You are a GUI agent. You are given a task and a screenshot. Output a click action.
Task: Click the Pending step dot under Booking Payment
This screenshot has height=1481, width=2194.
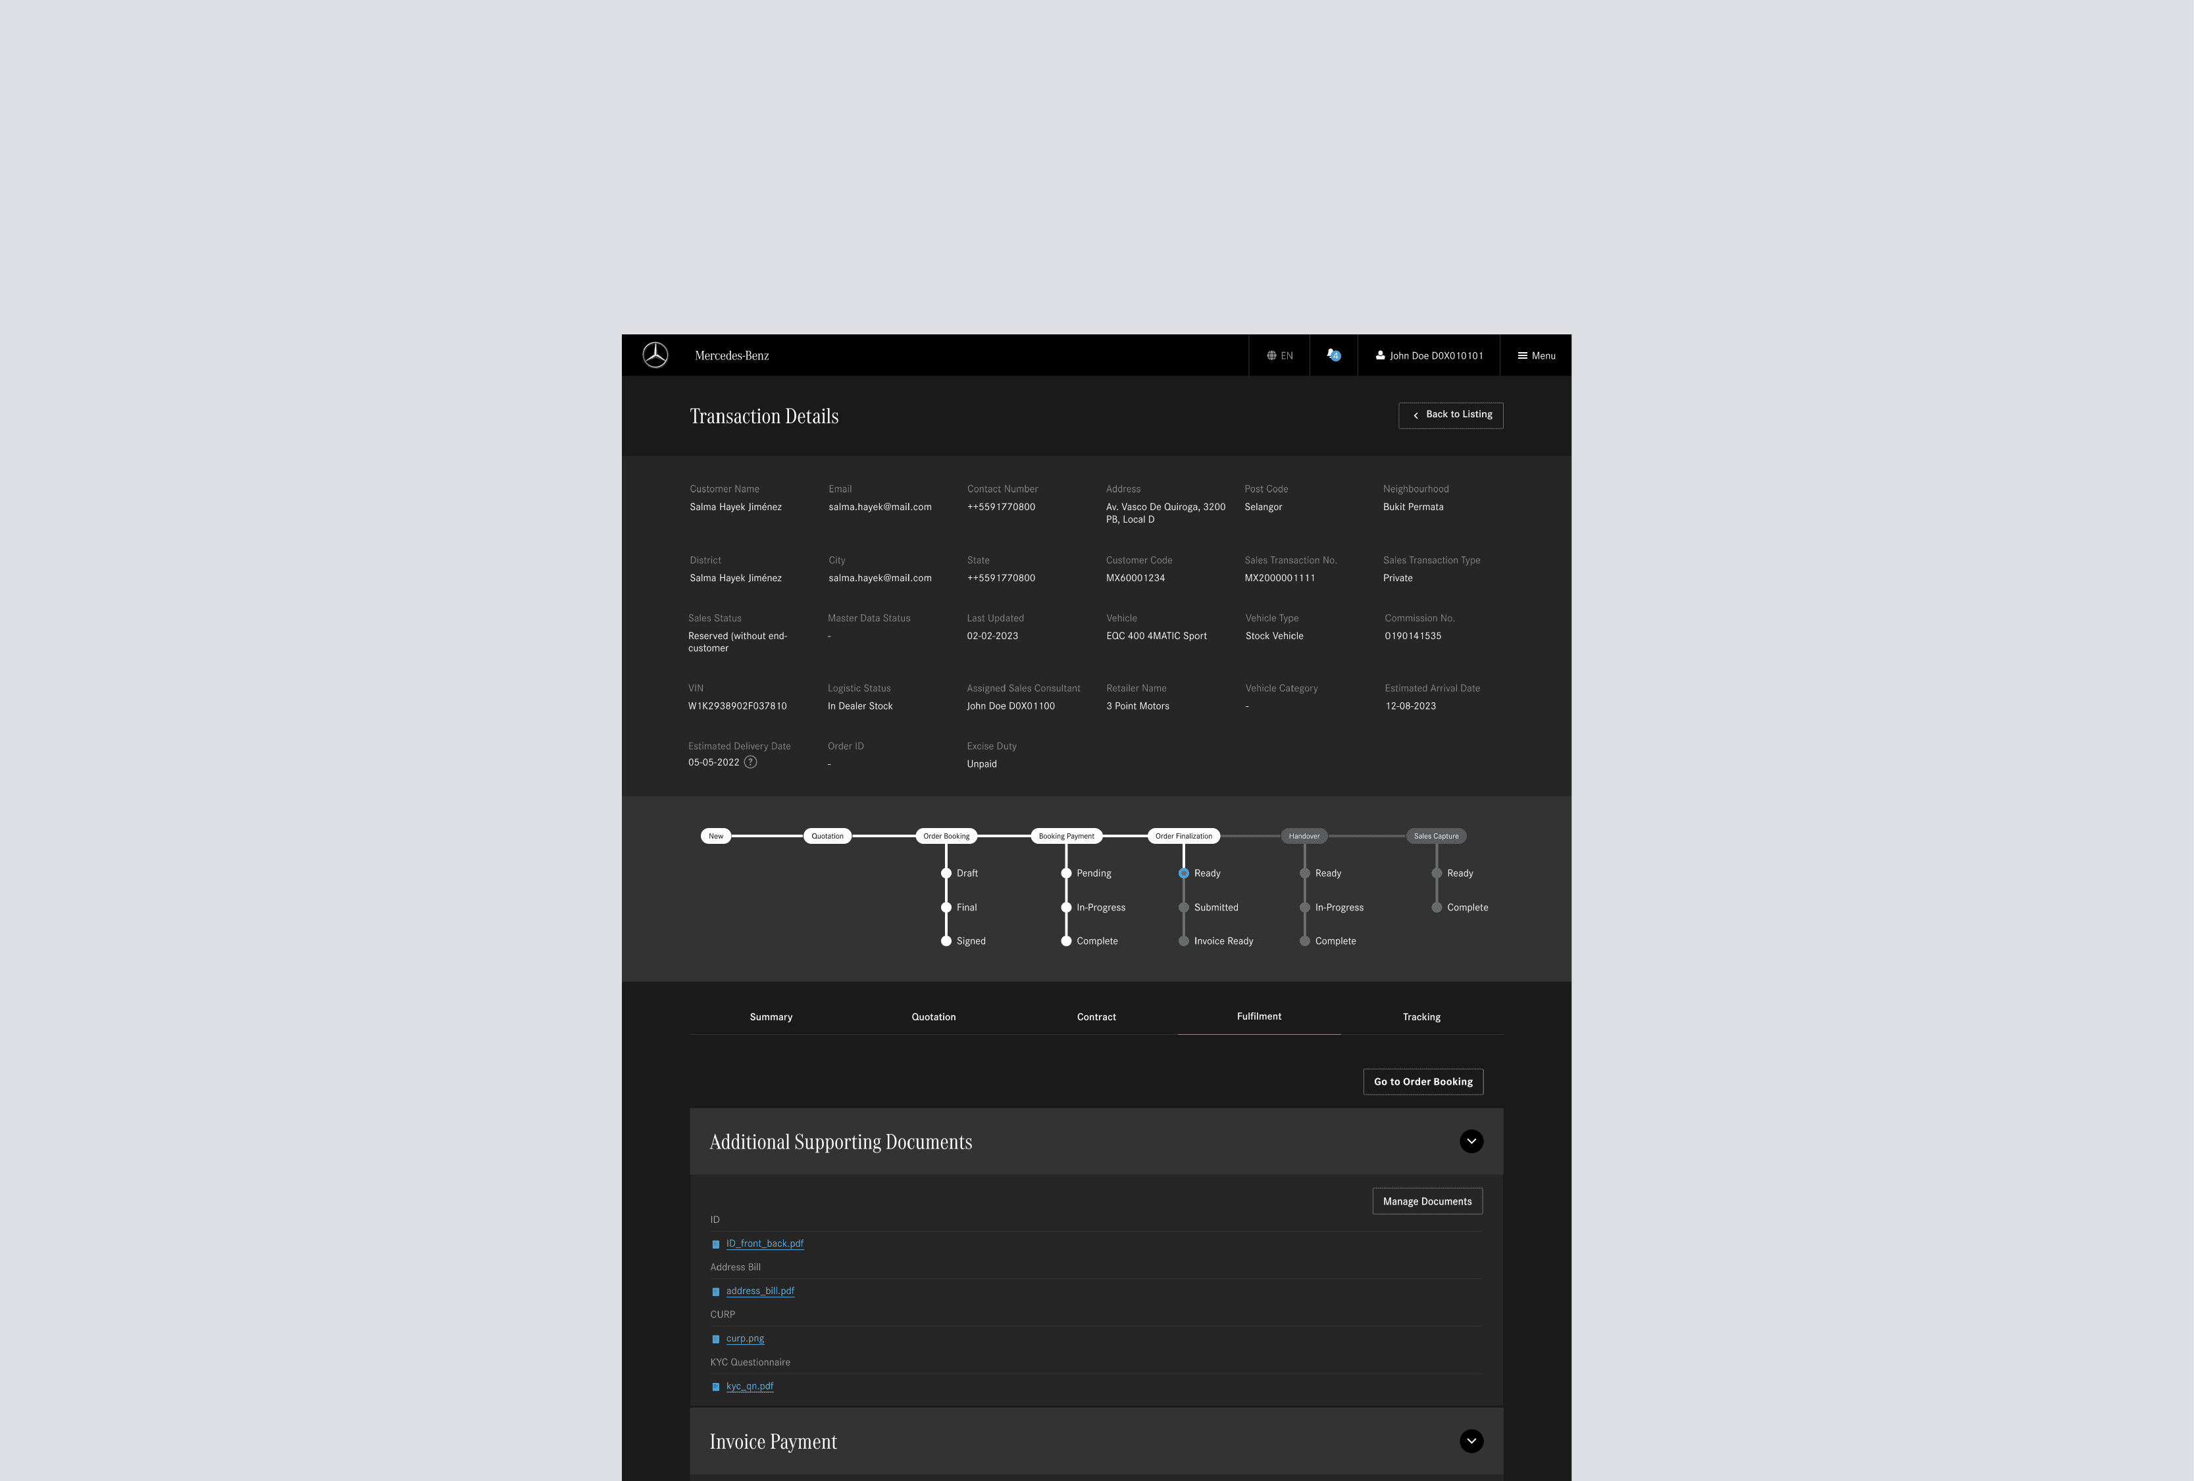(x=1066, y=873)
